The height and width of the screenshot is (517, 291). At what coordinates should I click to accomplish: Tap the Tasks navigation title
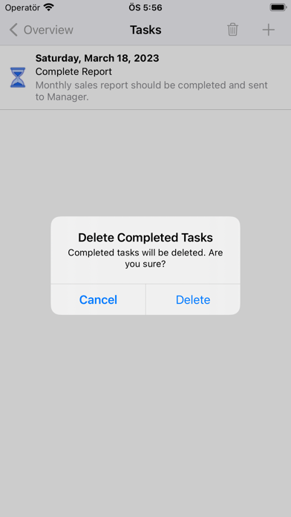coord(145,30)
